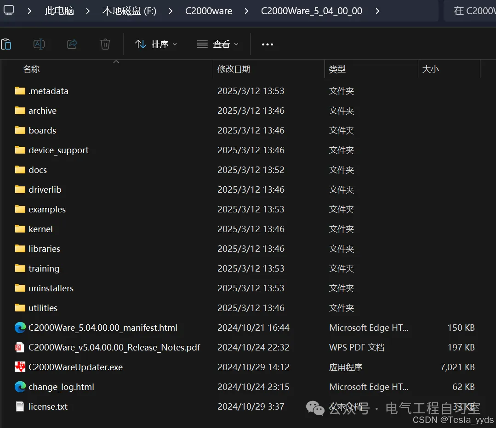Viewport: 496px width, 428px height.
Task: Click the 应用程序 type cell
Action: [345, 367]
